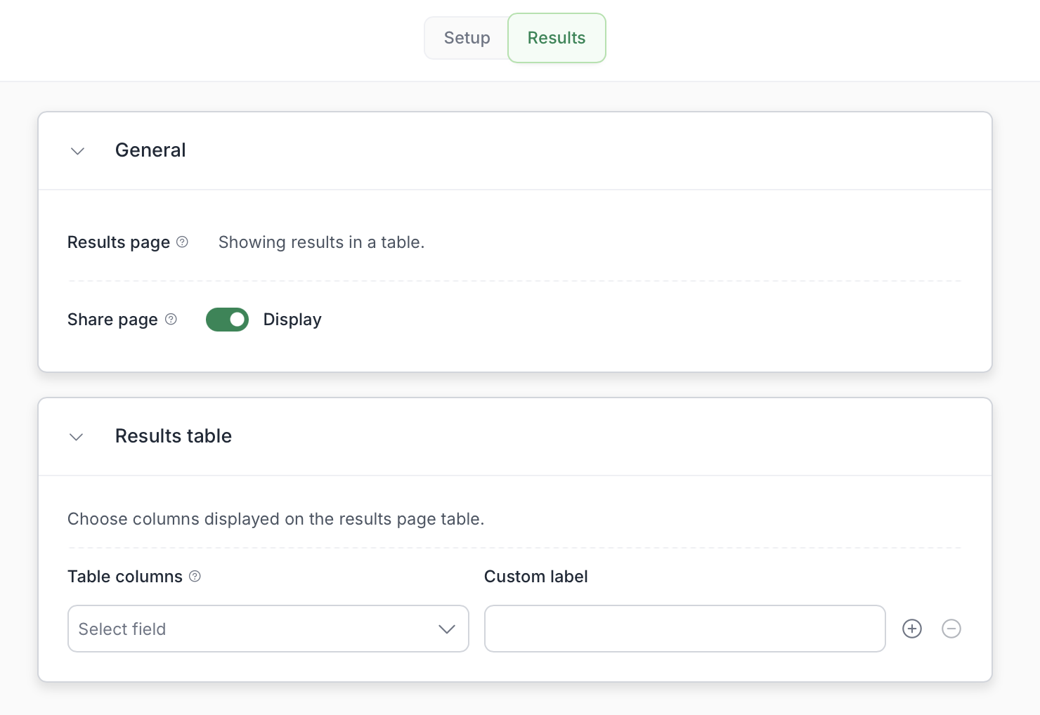The width and height of the screenshot is (1040, 715).
Task: Switch to the Setup tab
Action: click(x=467, y=38)
